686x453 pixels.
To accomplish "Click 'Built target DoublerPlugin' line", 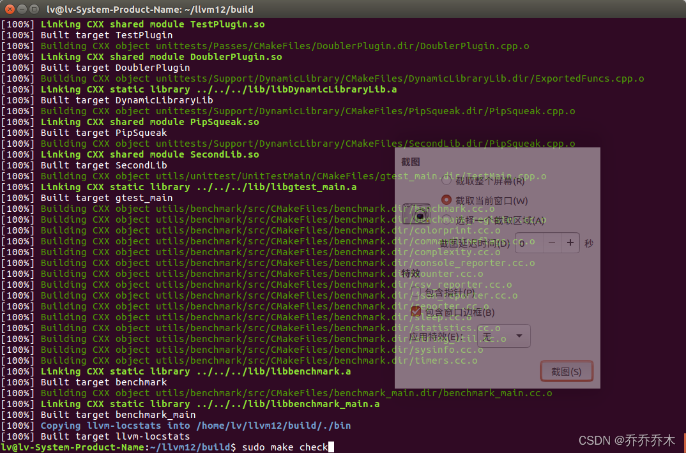I will [x=95, y=67].
